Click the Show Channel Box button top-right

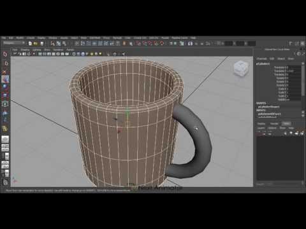coord(303,43)
